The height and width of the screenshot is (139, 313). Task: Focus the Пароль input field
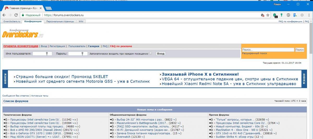point(77,54)
